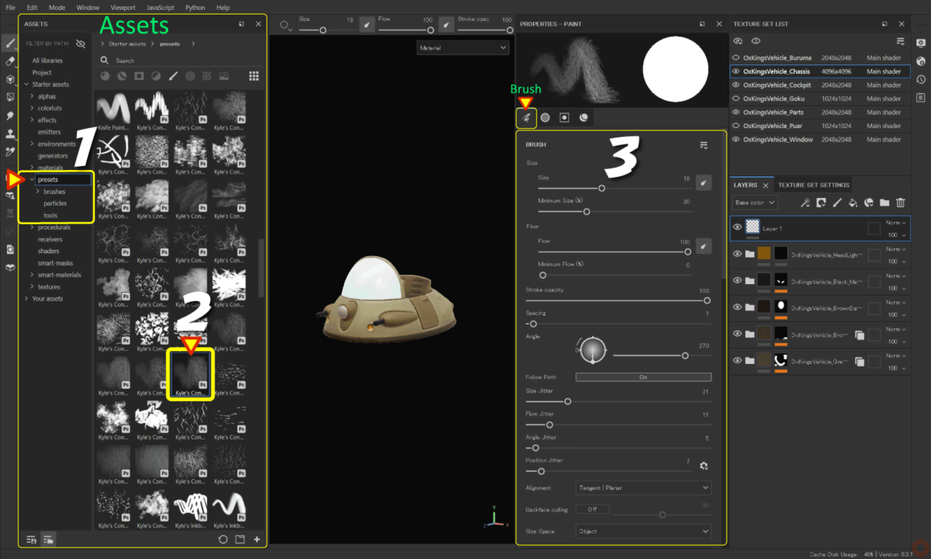The image size is (931, 559).
Task: Create a new folder in the Layers panel
Action: click(x=884, y=203)
